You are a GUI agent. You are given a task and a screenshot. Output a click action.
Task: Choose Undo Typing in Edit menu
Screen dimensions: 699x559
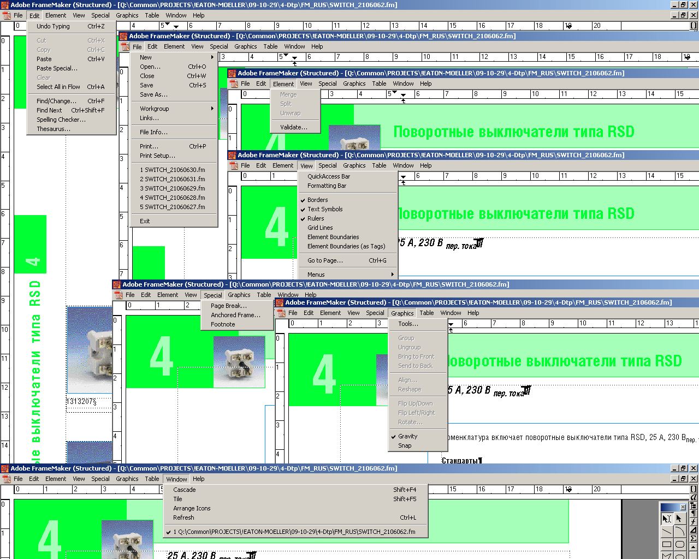coord(71,26)
